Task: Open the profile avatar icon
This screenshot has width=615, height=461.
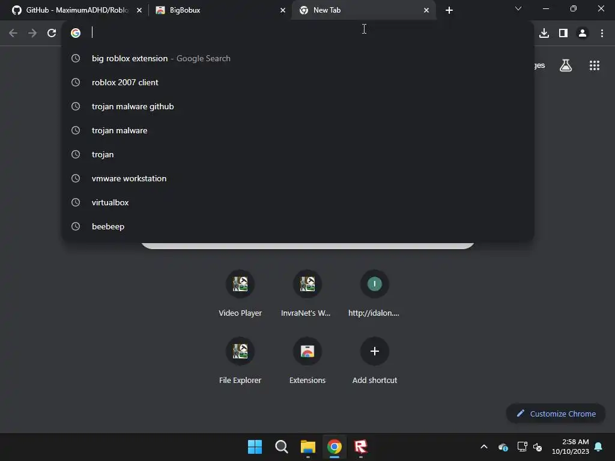Action: click(x=583, y=33)
